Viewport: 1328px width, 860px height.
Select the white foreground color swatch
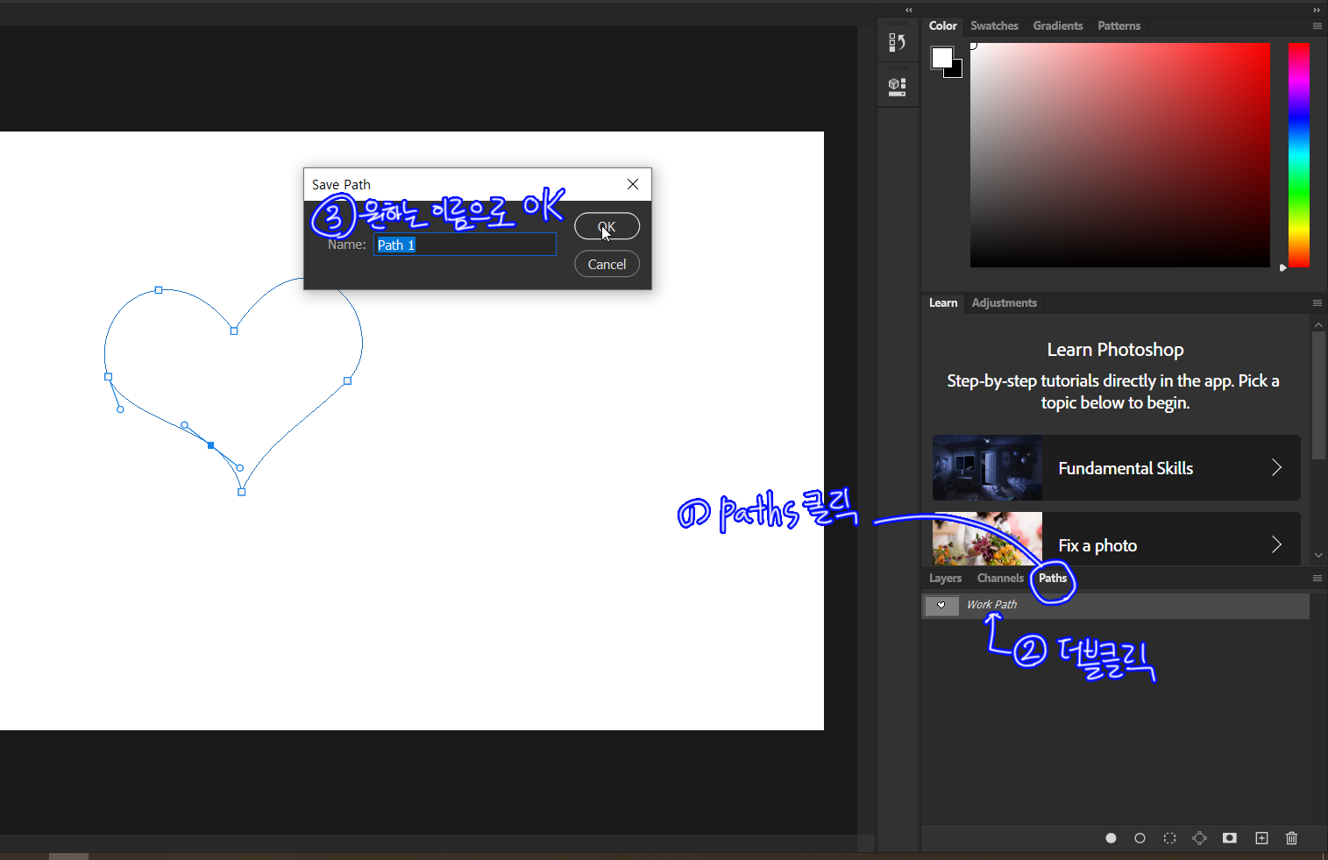pyautogui.click(x=941, y=58)
